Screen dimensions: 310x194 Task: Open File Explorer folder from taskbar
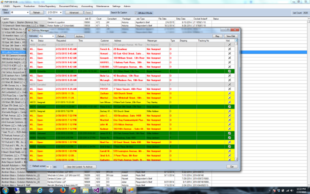click(85, 190)
